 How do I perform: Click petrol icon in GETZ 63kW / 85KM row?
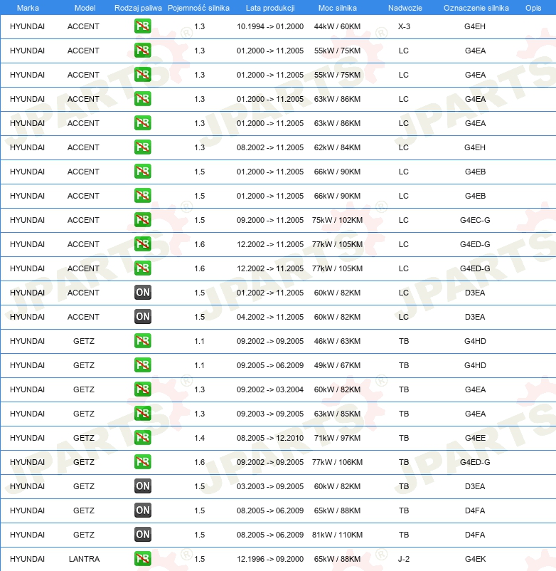tap(142, 414)
